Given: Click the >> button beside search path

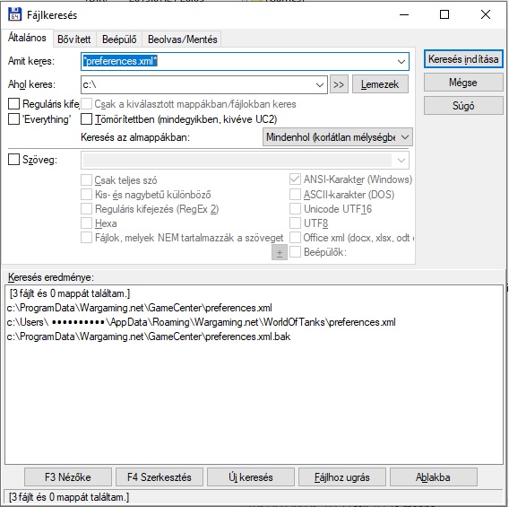Looking at the screenshot, I should [x=339, y=84].
